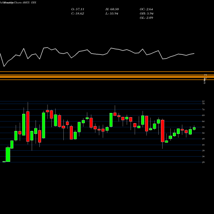Click the 74 price axis label
The width and height of the screenshot is (214, 214).
(203, 110)
